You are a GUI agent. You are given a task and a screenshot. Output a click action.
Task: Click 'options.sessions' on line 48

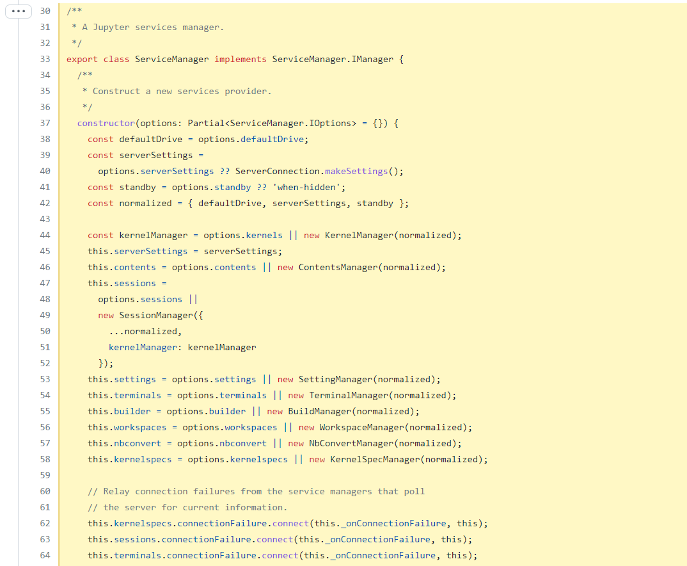click(x=140, y=300)
